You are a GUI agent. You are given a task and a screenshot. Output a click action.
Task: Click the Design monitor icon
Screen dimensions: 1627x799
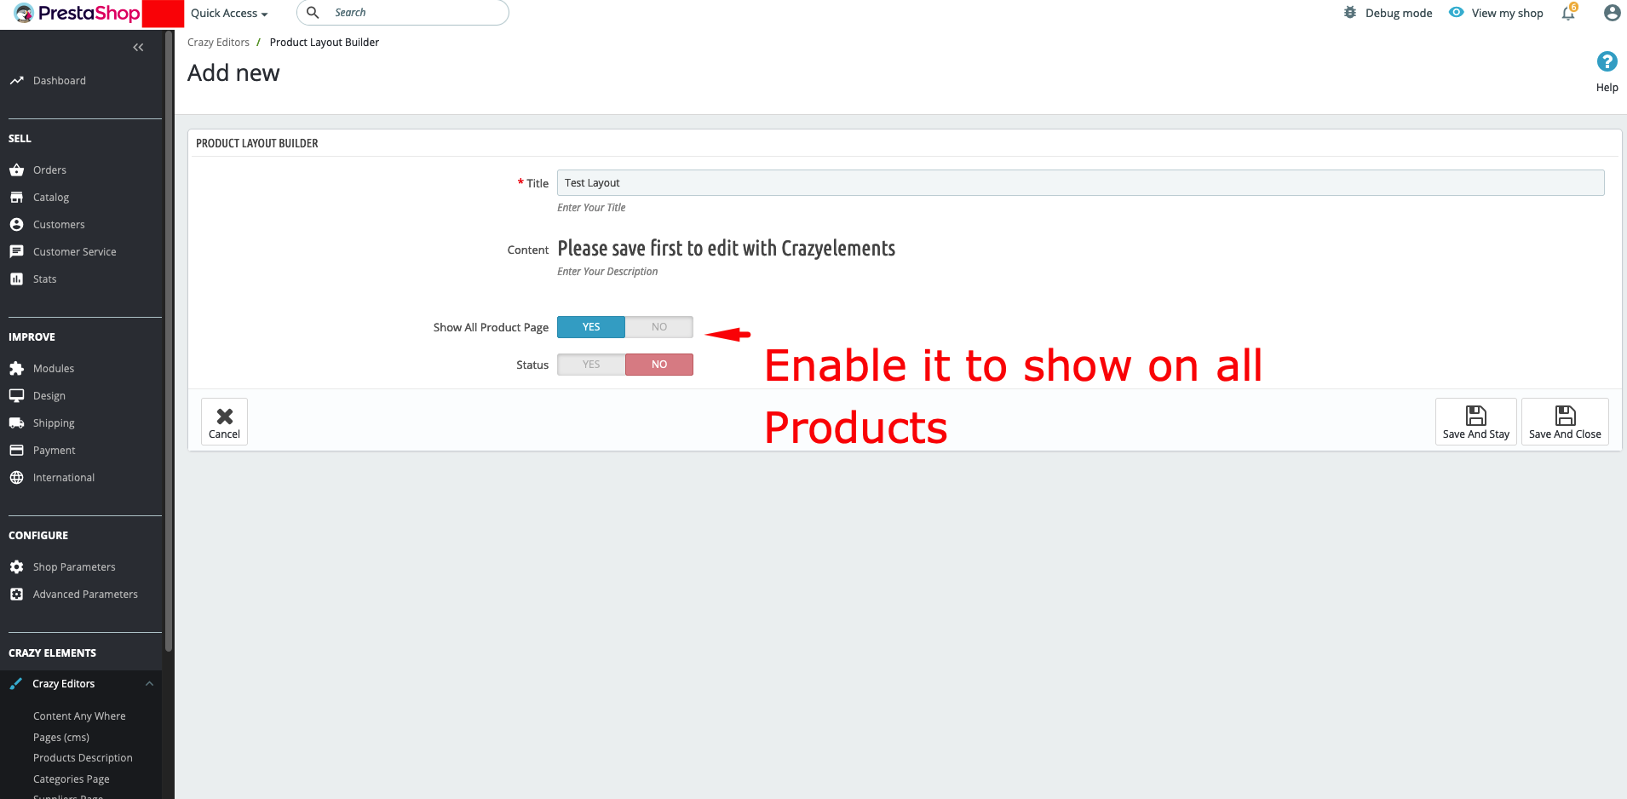(16, 396)
